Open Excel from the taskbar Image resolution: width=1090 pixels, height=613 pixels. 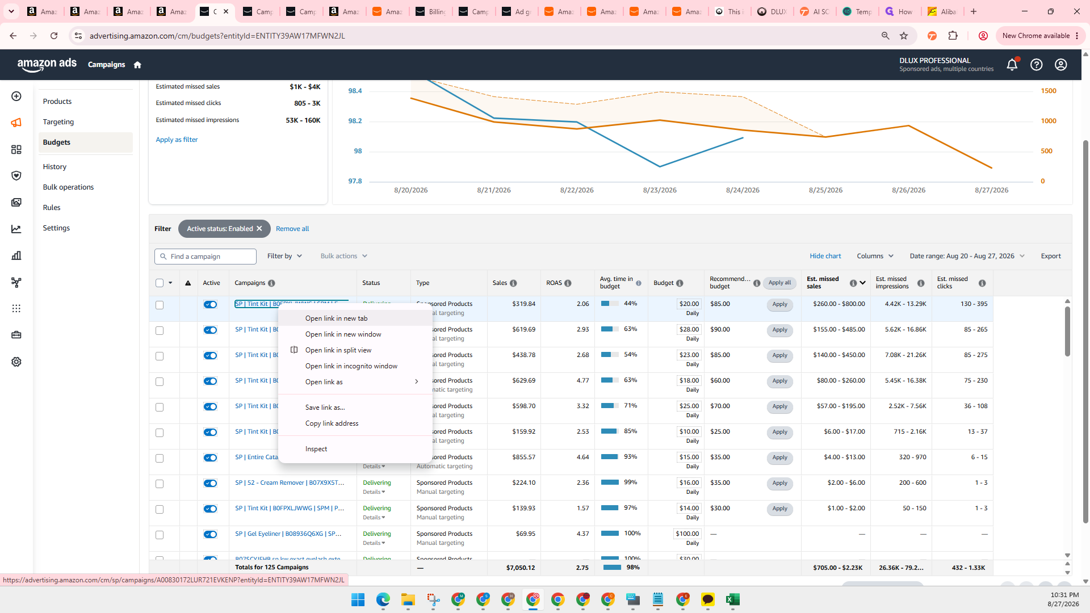pos(732,599)
